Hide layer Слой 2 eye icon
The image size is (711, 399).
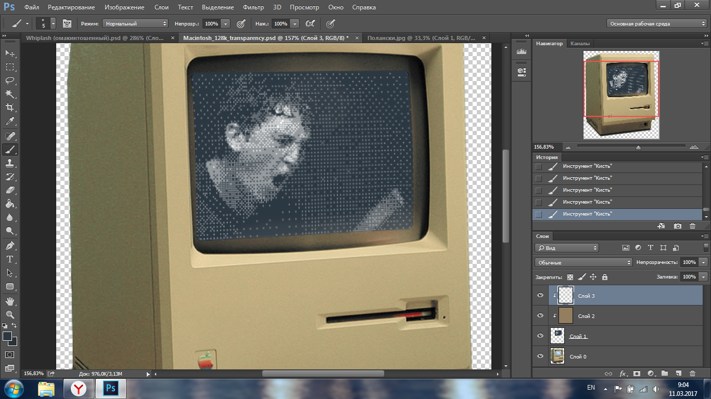tap(540, 315)
